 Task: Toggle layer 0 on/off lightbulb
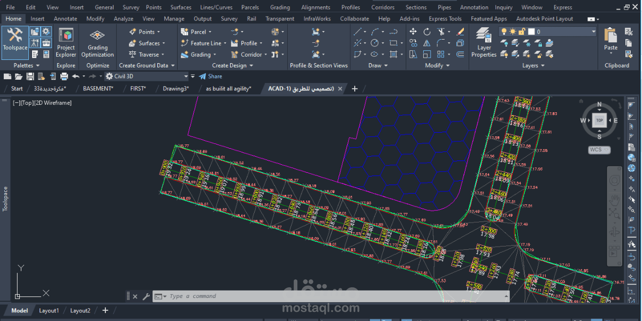[505, 32]
